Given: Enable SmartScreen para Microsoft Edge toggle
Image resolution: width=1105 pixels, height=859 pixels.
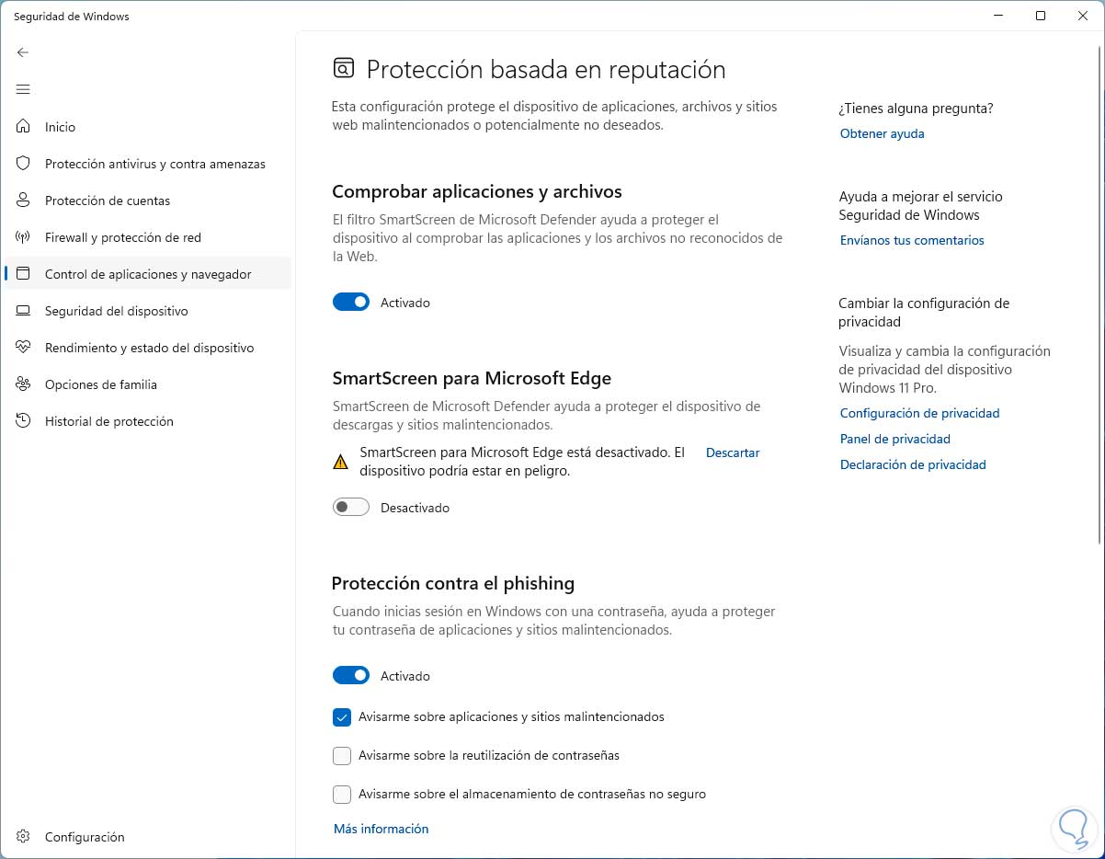Looking at the screenshot, I should pyautogui.click(x=351, y=508).
